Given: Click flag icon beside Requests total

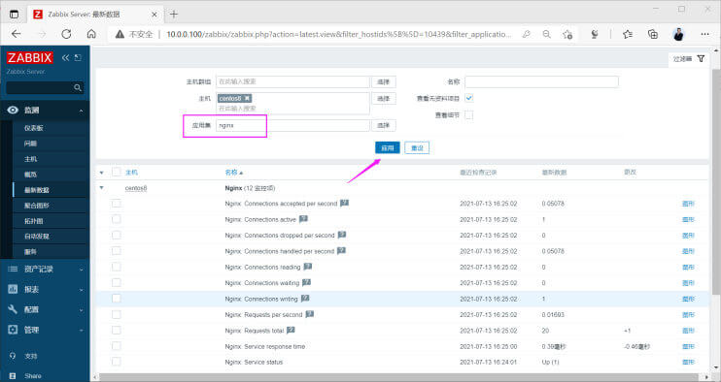Looking at the screenshot, I should 291,330.
